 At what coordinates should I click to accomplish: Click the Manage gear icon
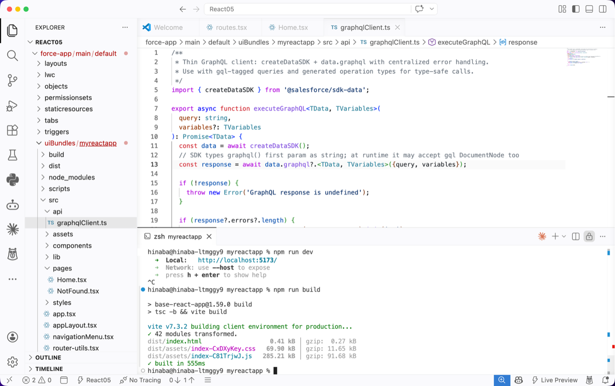coord(12,361)
